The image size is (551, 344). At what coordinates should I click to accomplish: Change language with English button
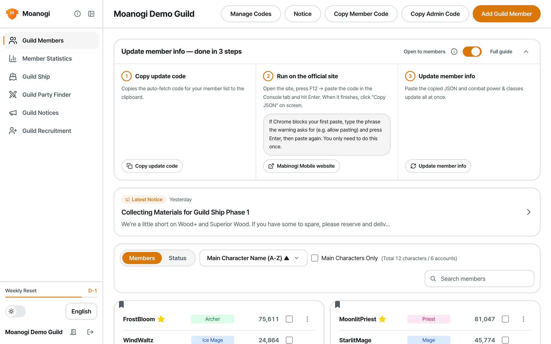coord(81,311)
